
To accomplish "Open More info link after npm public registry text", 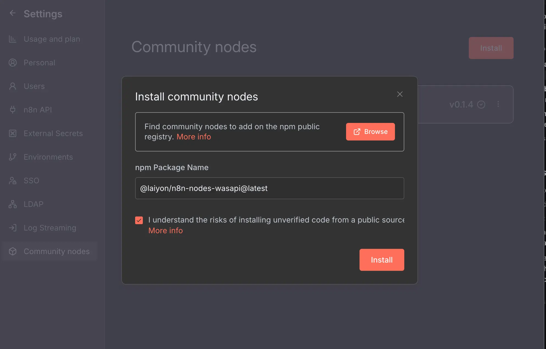I will [x=194, y=137].
